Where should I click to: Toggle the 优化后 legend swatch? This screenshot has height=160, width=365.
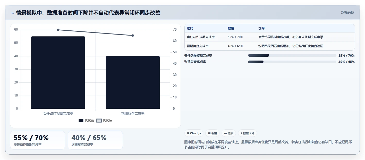99,121
